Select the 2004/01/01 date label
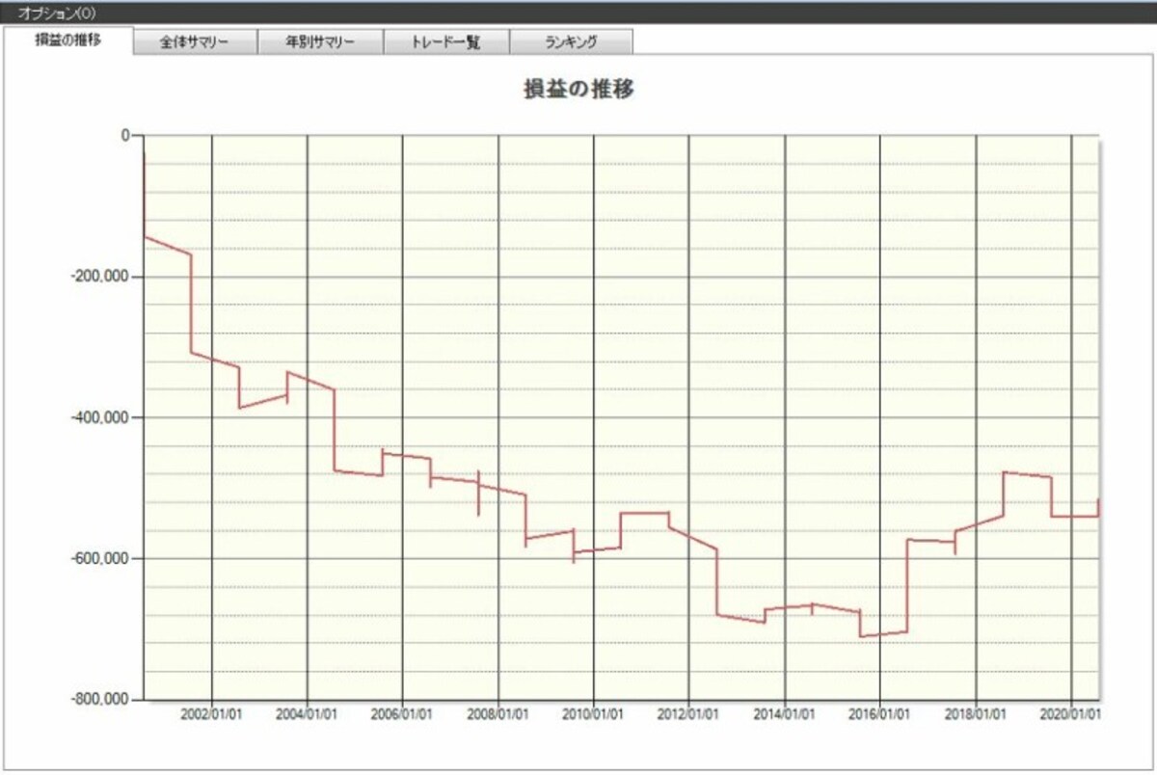The width and height of the screenshot is (1157, 775). pos(307,715)
